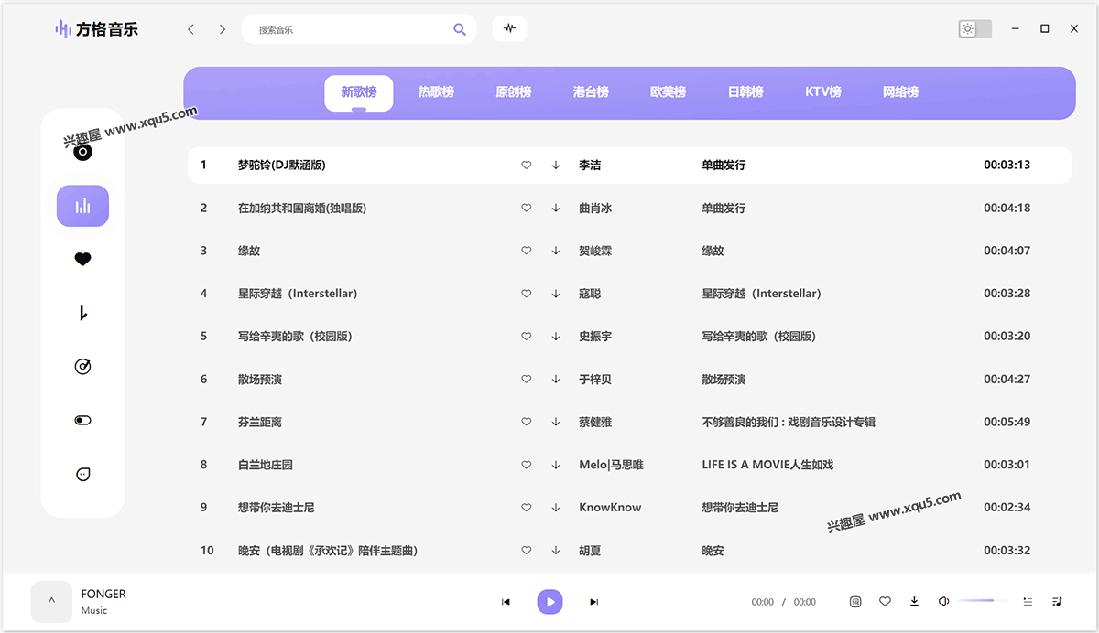
Task: Like the song 缘故 with its heart
Action: [526, 251]
